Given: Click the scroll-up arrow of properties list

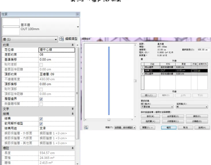Looking at the screenshot, I should point(77,45).
